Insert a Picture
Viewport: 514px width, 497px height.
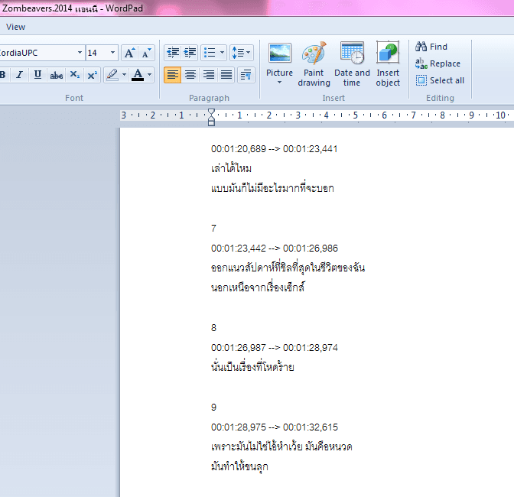(280, 59)
